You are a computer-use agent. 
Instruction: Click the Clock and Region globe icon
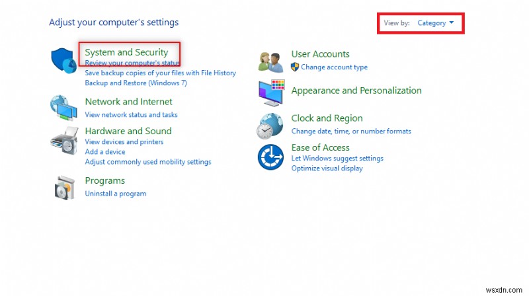pos(271,125)
